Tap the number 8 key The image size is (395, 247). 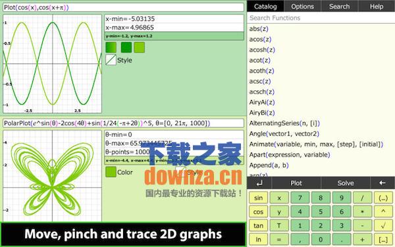pos(321,198)
